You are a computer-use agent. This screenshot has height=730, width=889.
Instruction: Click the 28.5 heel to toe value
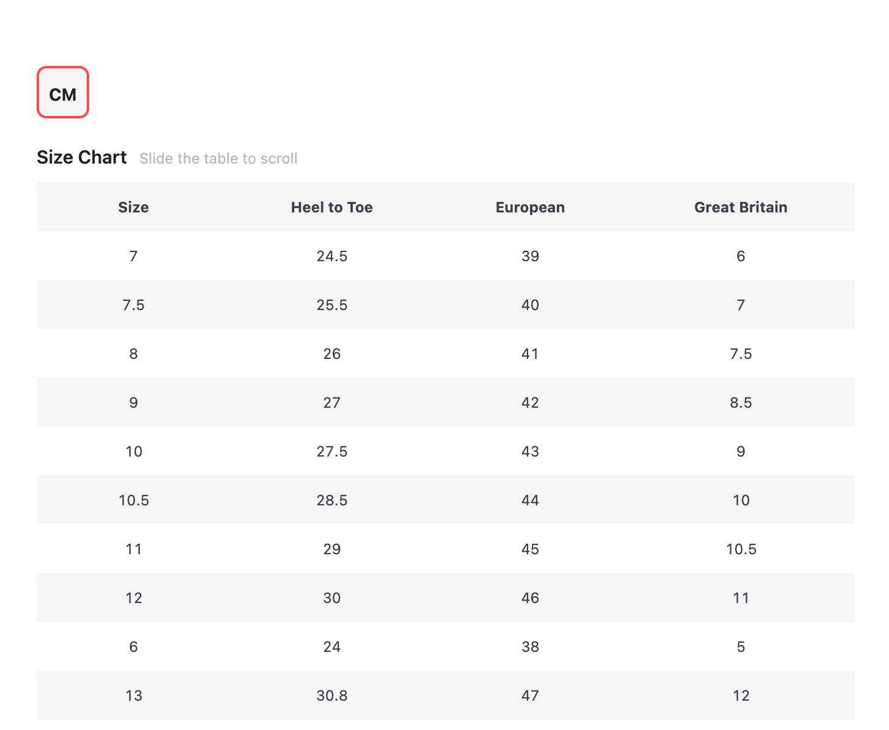pos(332,501)
